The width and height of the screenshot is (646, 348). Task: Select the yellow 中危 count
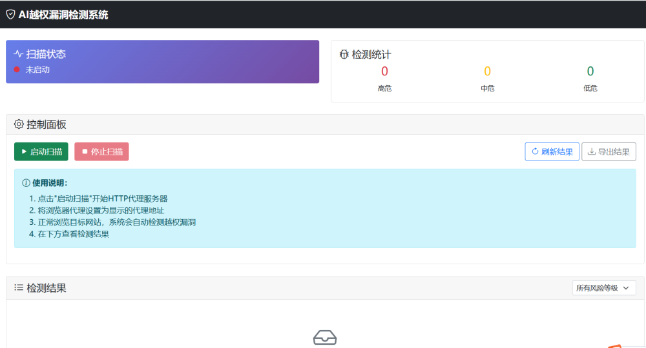pos(487,72)
